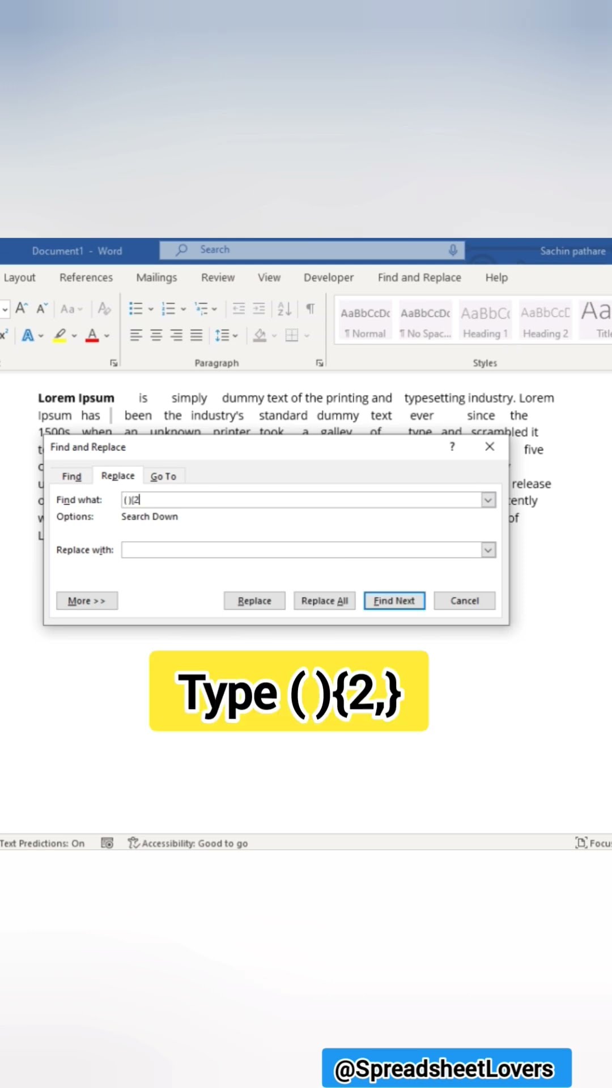The image size is (612, 1088).
Task: Click the microphone icon in Search
Action: pos(453,250)
